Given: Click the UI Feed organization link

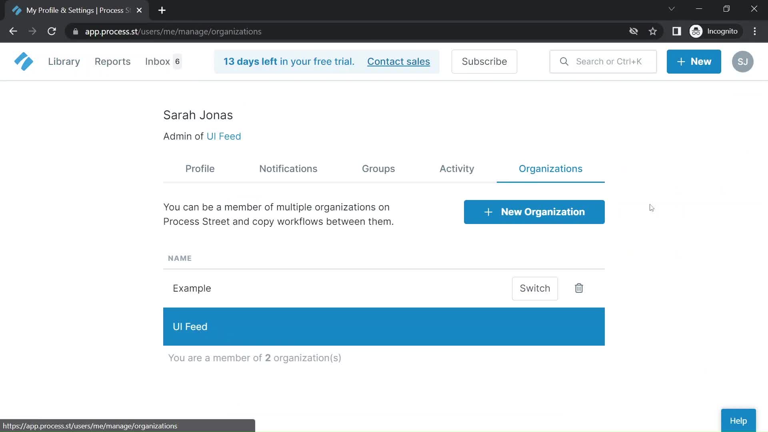Looking at the screenshot, I should pyautogui.click(x=224, y=136).
